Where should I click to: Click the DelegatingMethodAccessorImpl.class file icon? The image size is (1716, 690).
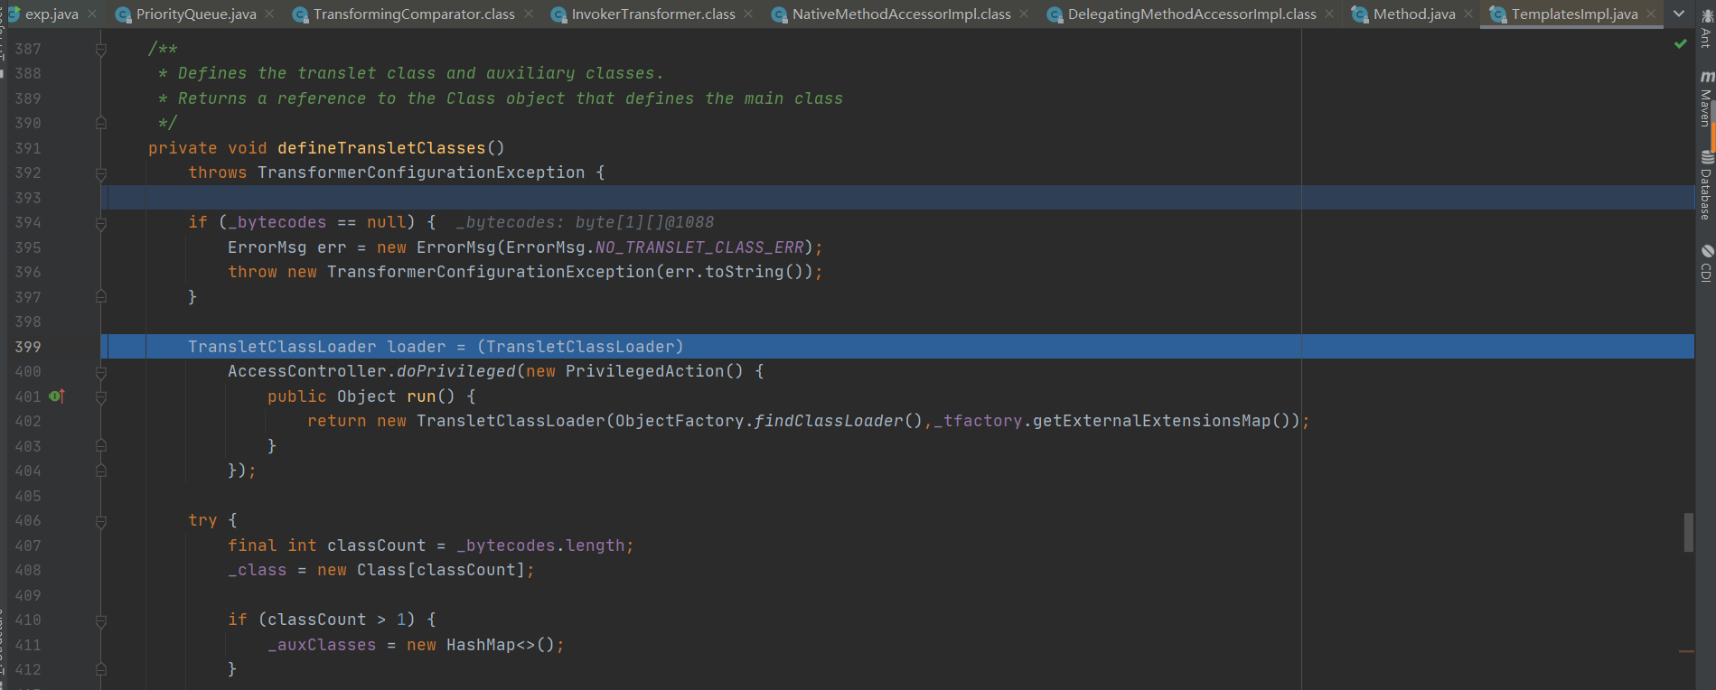pos(1055,14)
